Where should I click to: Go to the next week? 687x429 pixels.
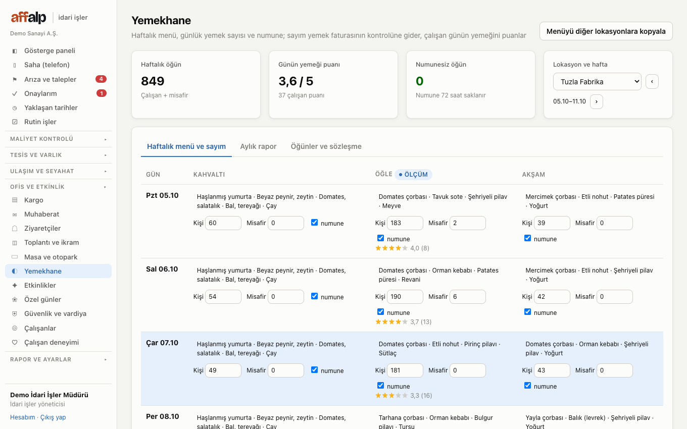[597, 101]
